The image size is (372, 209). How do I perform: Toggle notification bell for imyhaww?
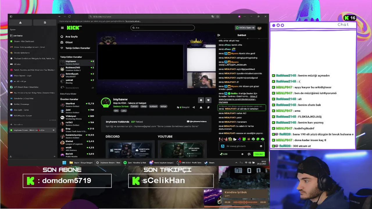click(x=201, y=100)
